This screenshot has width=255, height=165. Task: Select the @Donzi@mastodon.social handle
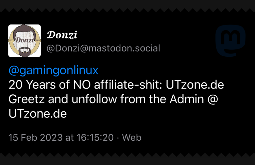pos(103,48)
